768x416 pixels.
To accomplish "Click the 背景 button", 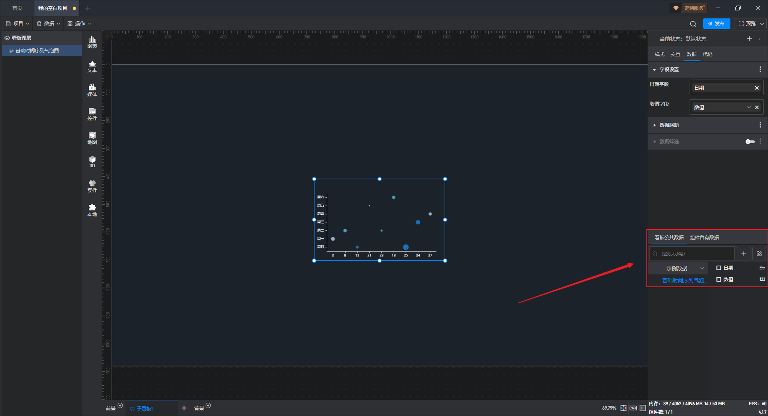I will pyautogui.click(x=199, y=408).
